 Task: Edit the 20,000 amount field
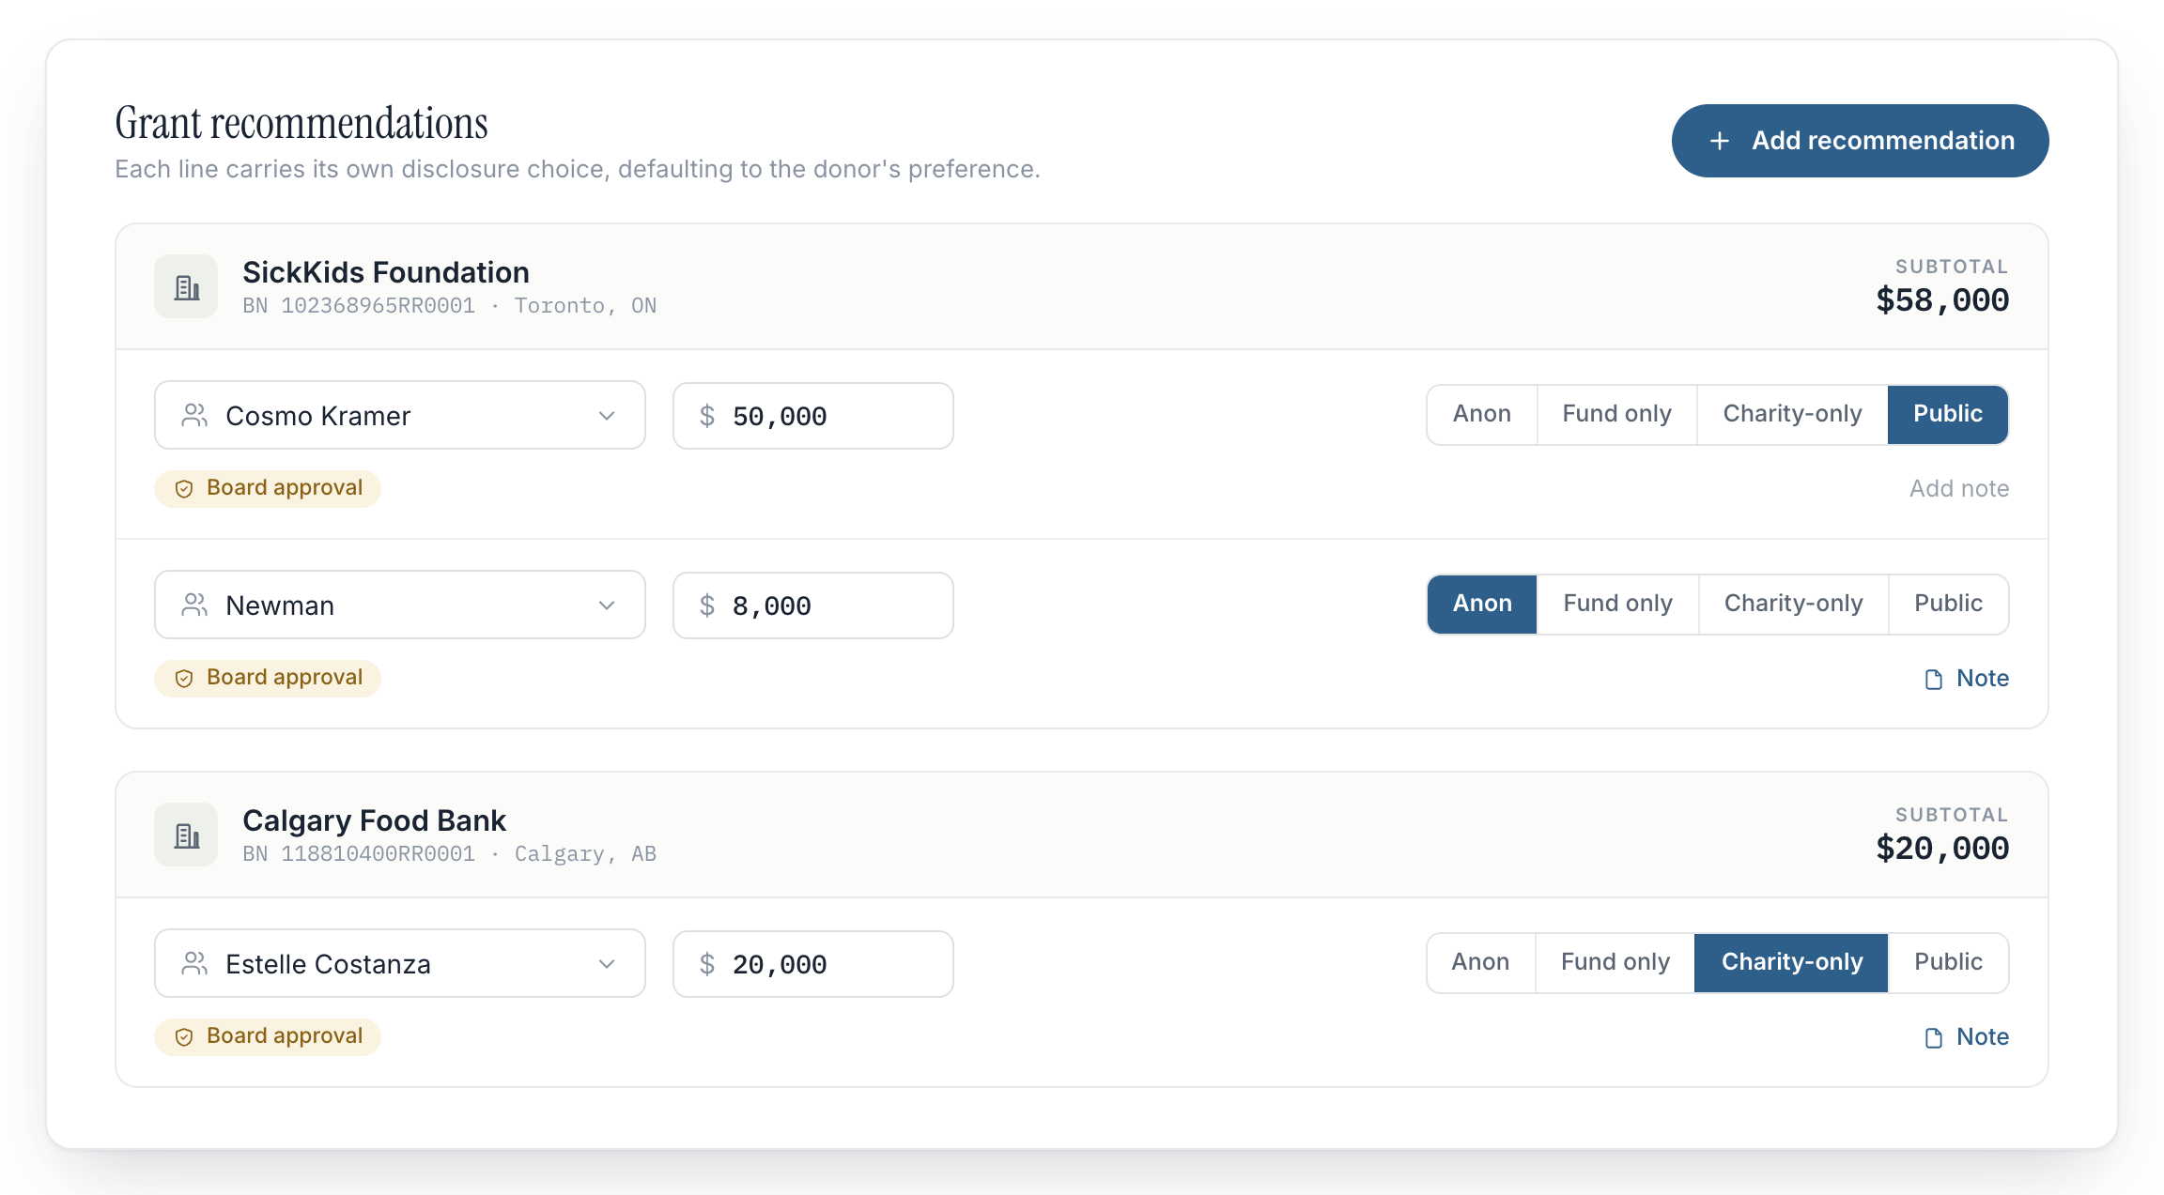pyautogui.click(x=813, y=964)
